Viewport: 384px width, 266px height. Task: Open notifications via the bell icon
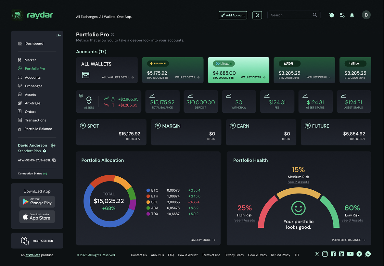(x=352, y=15)
